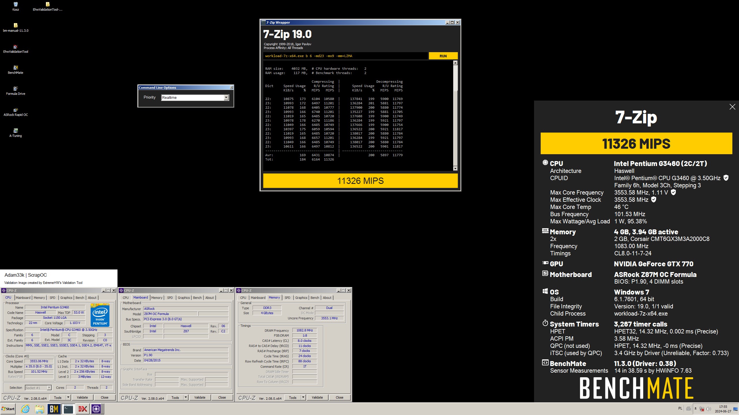Switch to the ExtremeHW validation tool taskbar icon
The height and width of the screenshot is (415, 739).
point(83,409)
